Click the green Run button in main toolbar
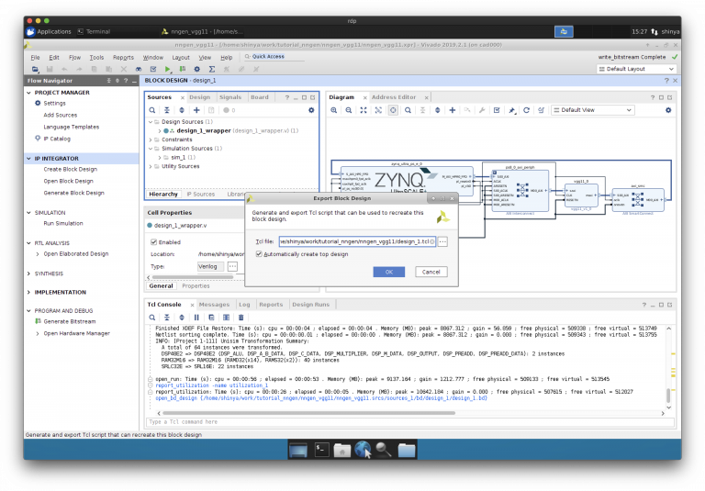 (168, 69)
